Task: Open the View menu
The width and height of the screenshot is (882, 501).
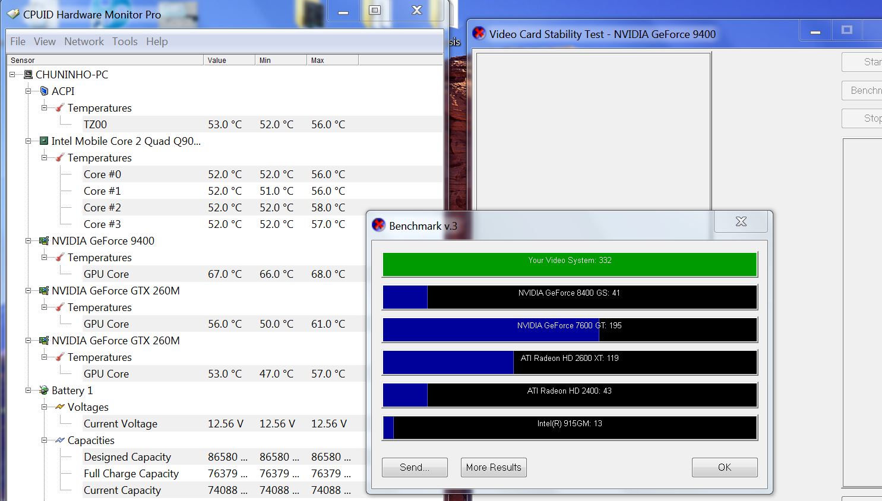Action: [45, 42]
